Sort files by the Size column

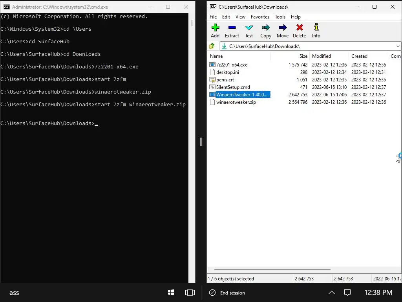[x=290, y=56]
